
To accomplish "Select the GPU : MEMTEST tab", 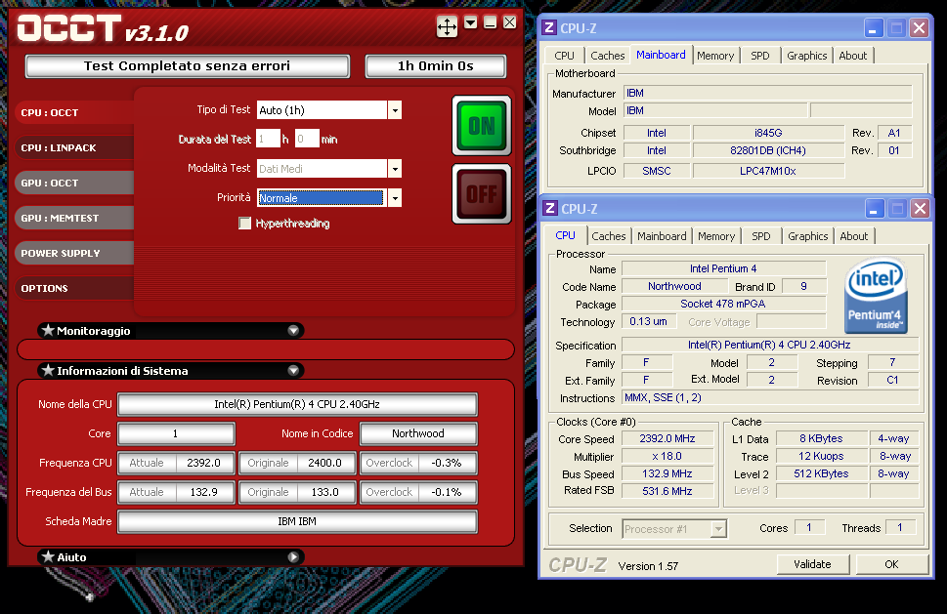I will click(x=75, y=218).
